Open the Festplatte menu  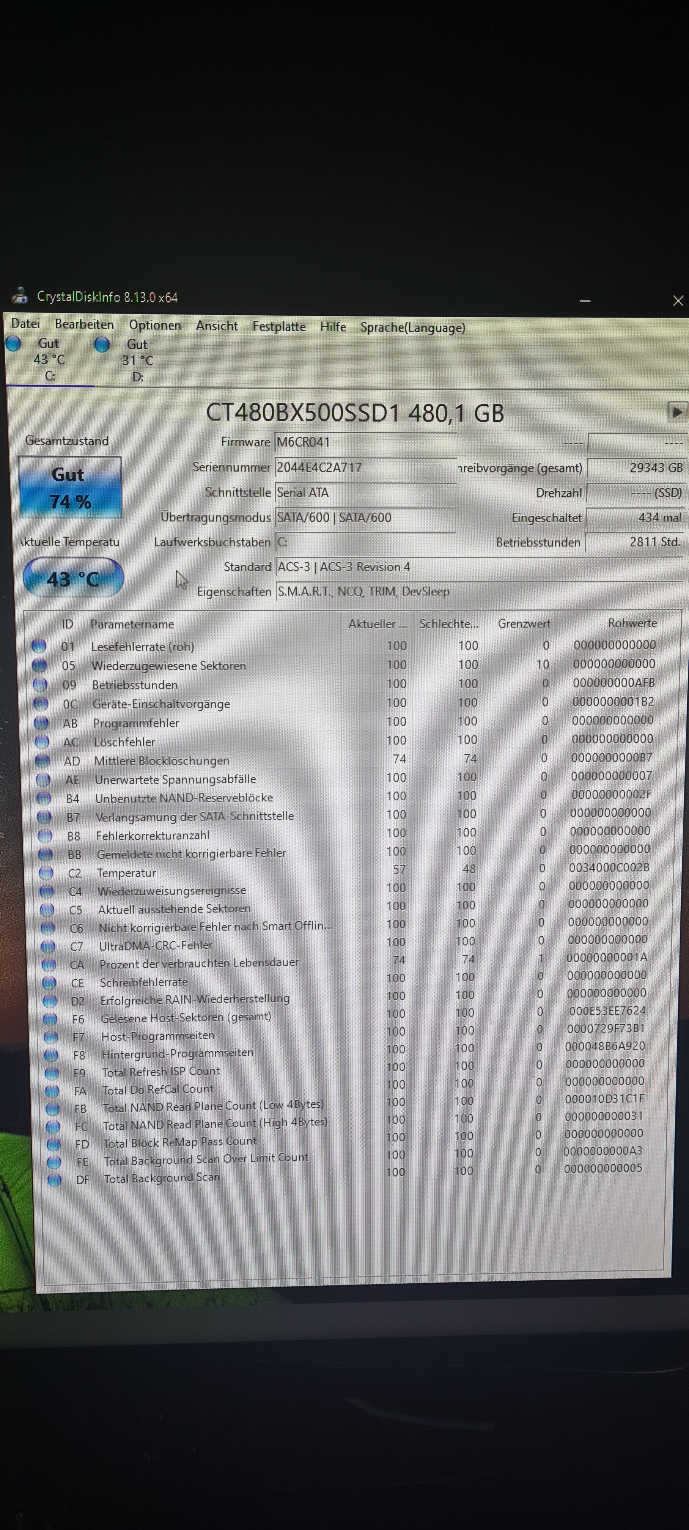(x=278, y=326)
